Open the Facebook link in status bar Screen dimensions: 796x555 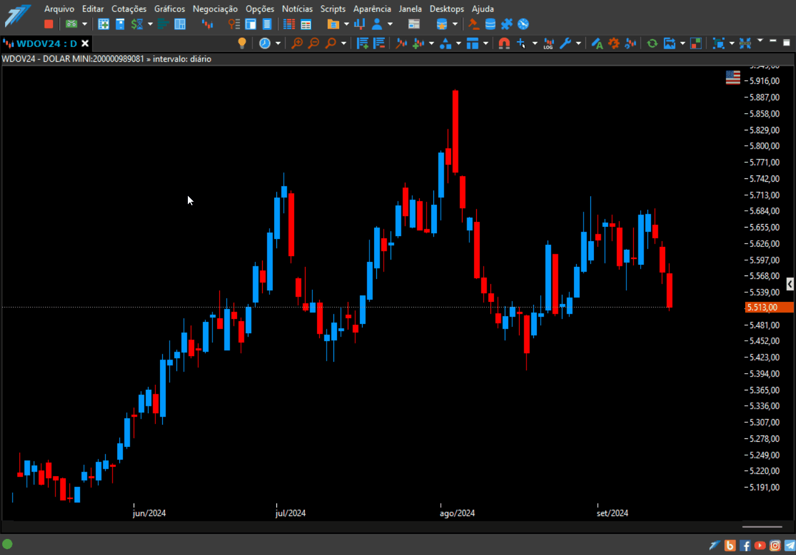pyautogui.click(x=745, y=545)
